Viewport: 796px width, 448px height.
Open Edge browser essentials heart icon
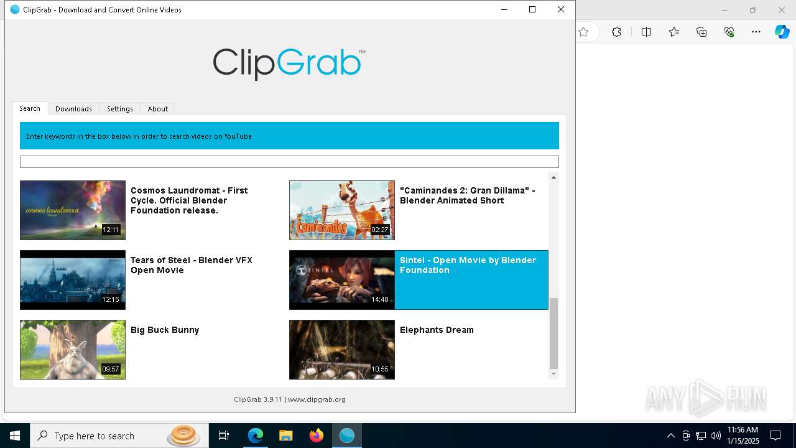[x=729, y=32]
